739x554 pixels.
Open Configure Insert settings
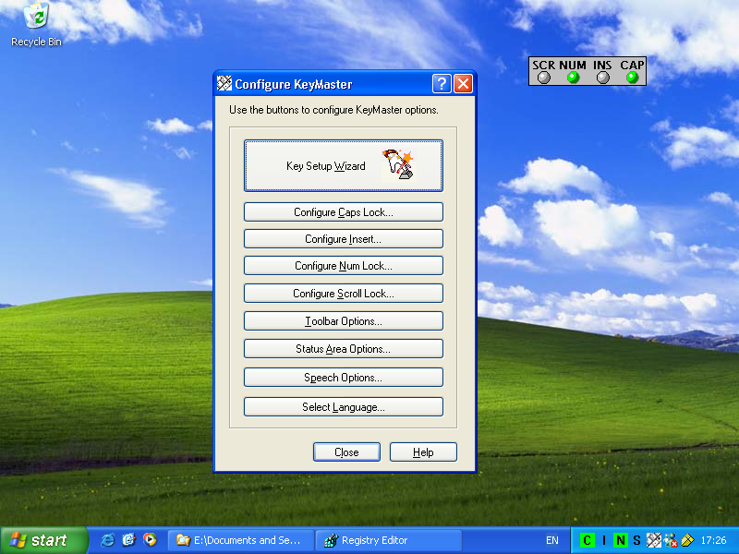[343, 239]
